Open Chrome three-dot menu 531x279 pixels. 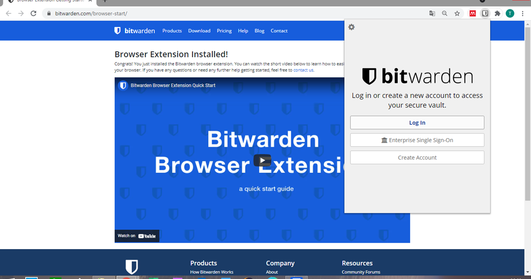click(522, 13)
